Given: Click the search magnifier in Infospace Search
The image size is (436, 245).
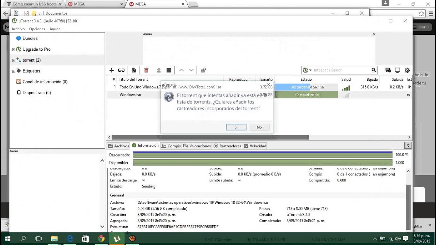Looking at the screenshot, I should [x=374, y=70].
